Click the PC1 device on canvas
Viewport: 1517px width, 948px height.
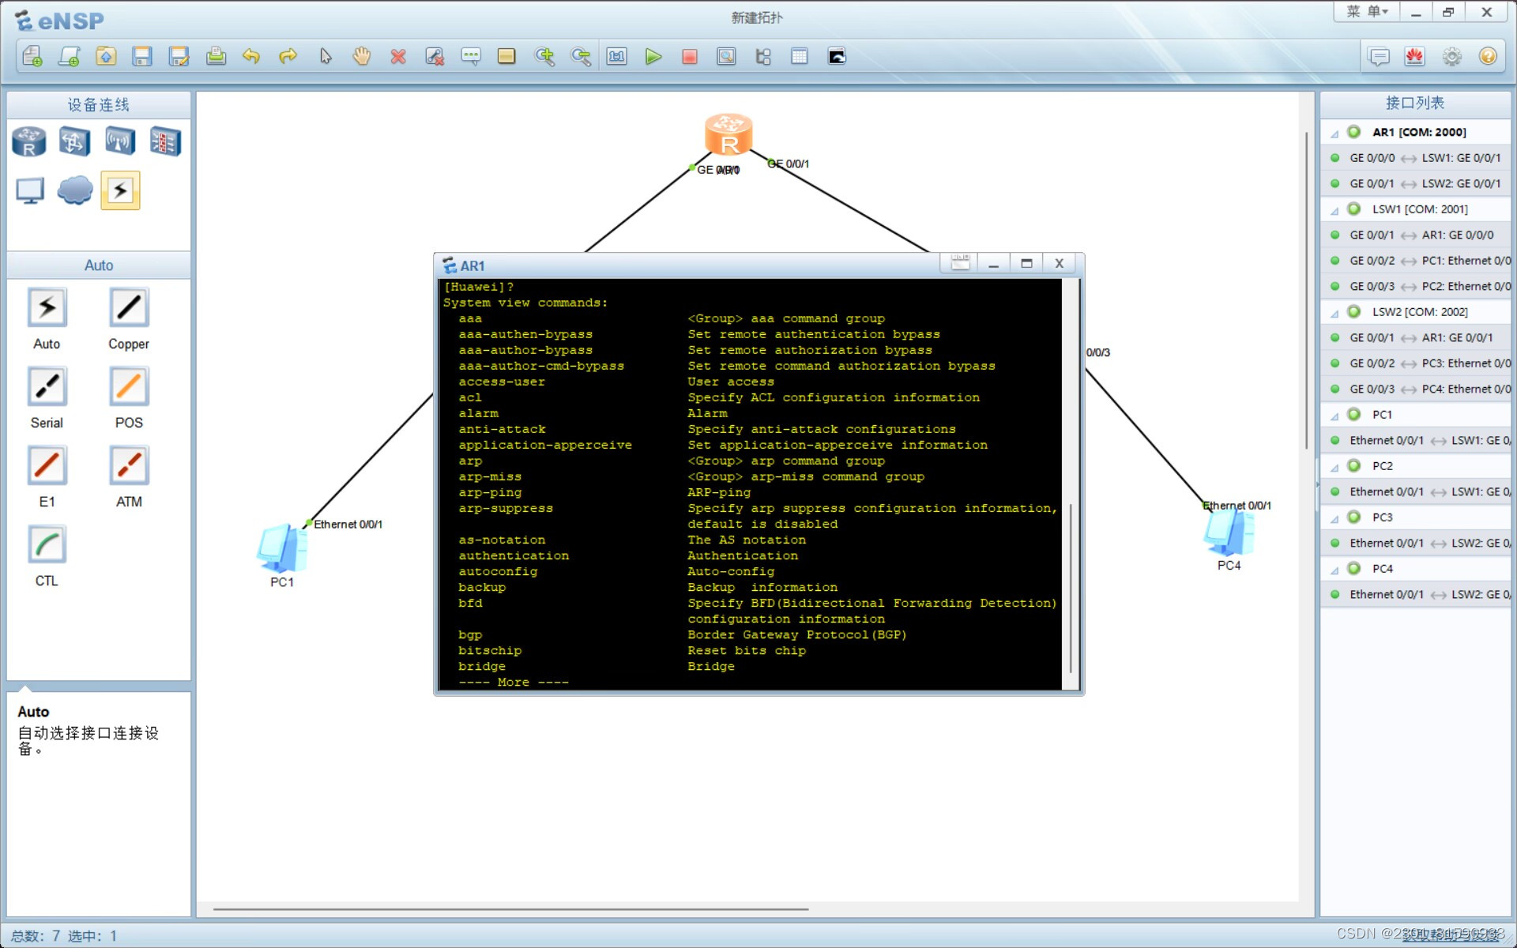pyautogui.click(x=281, y=547)
